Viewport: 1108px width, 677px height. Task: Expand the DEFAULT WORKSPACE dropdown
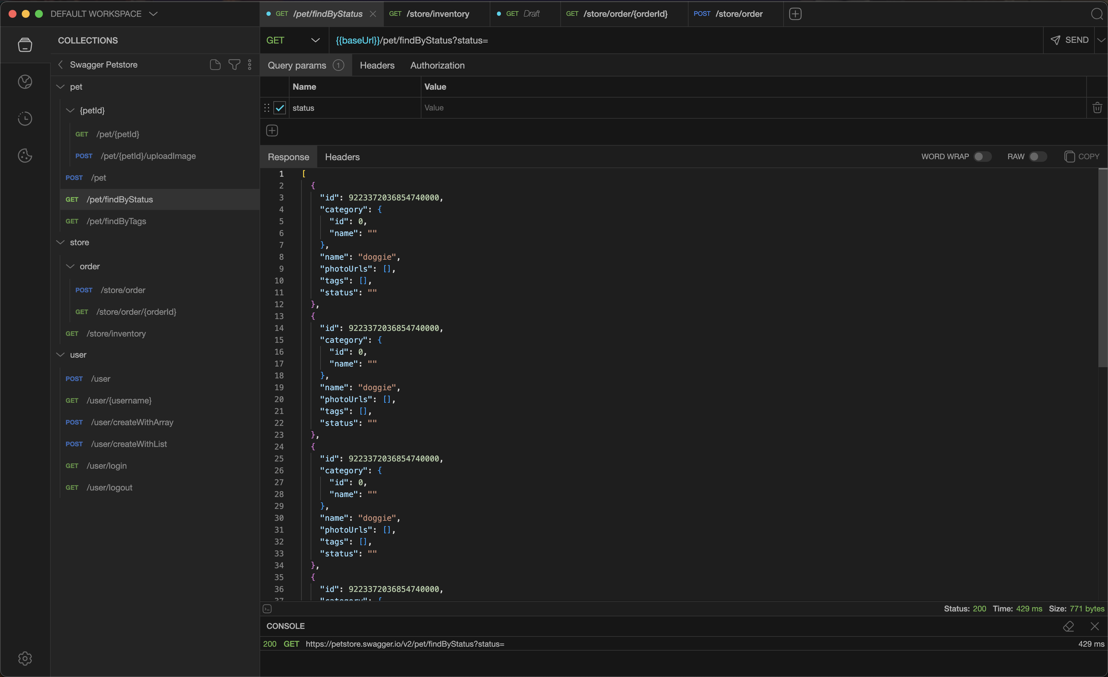[153, 14]
